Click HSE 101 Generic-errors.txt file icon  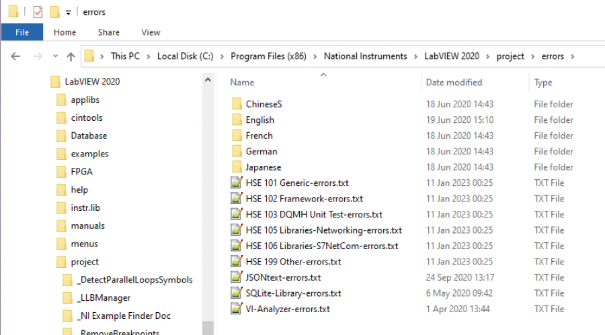point(237,183)
